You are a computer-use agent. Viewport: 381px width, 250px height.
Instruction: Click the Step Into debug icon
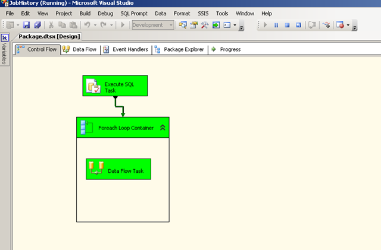pyautogui.click(x=326, y=25)
